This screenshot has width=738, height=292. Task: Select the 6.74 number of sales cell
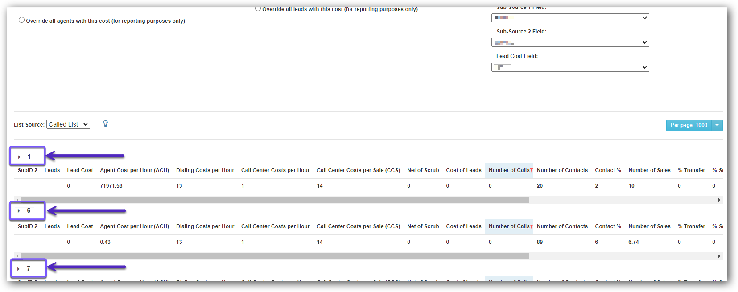pyautogui.click(x=634, y=242)
